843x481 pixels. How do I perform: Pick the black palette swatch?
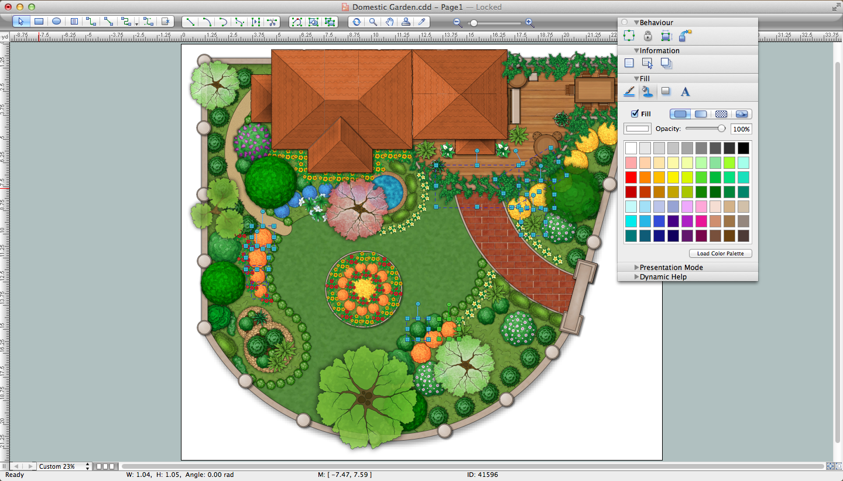[743, 148]
